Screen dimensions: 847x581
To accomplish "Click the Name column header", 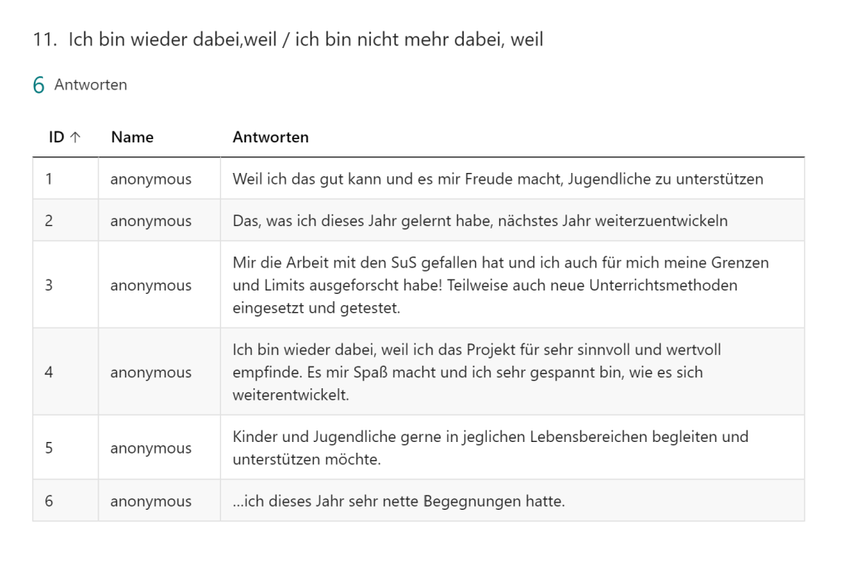I will (x=132, y=137).
